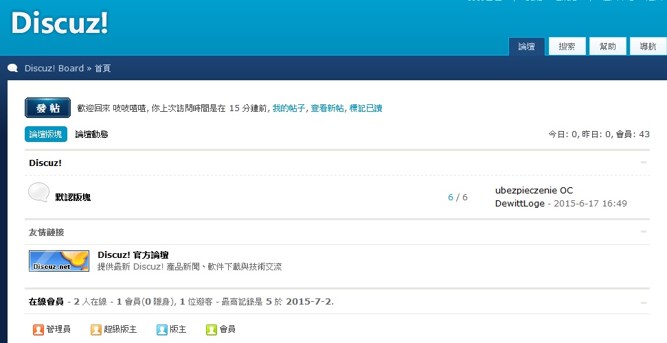Image resolution: width=667 pixels, height=343 pixels.
Task: Open the DewittLoge user profile link
Action: pyautogui.click(x=520, y=204)
